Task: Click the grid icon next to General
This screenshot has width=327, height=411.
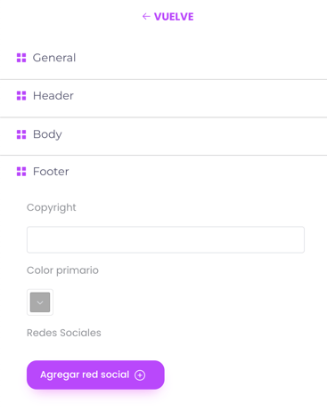Action: 21,58
